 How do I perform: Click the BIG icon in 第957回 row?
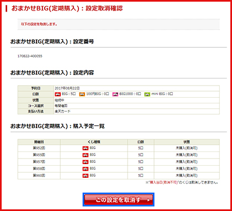(x=85, y=162)
